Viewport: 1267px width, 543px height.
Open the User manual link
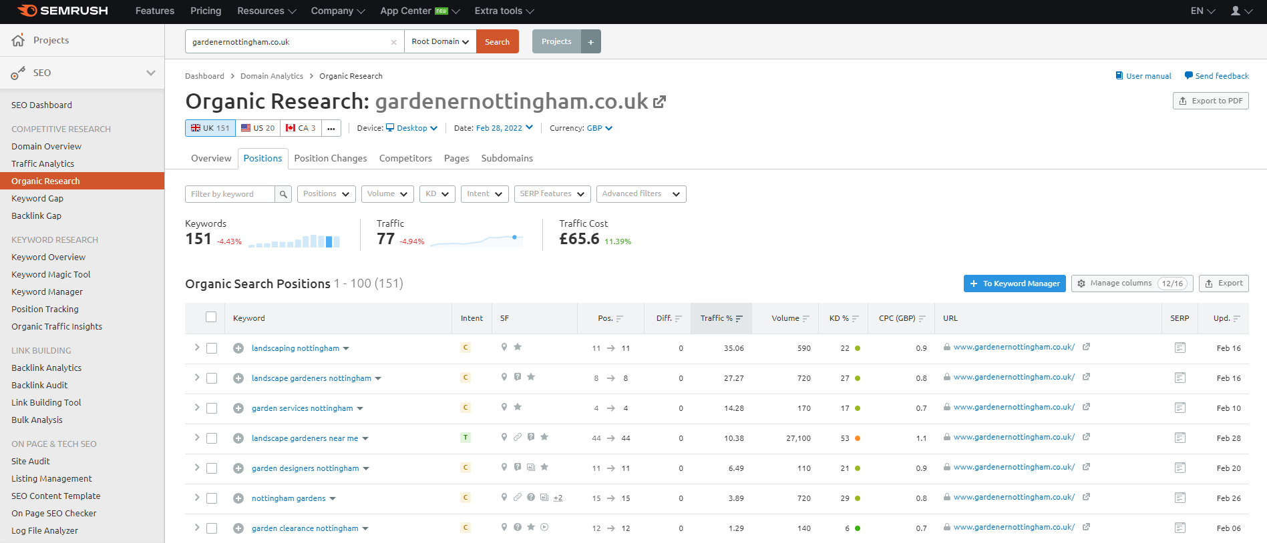pos(1143,76)
